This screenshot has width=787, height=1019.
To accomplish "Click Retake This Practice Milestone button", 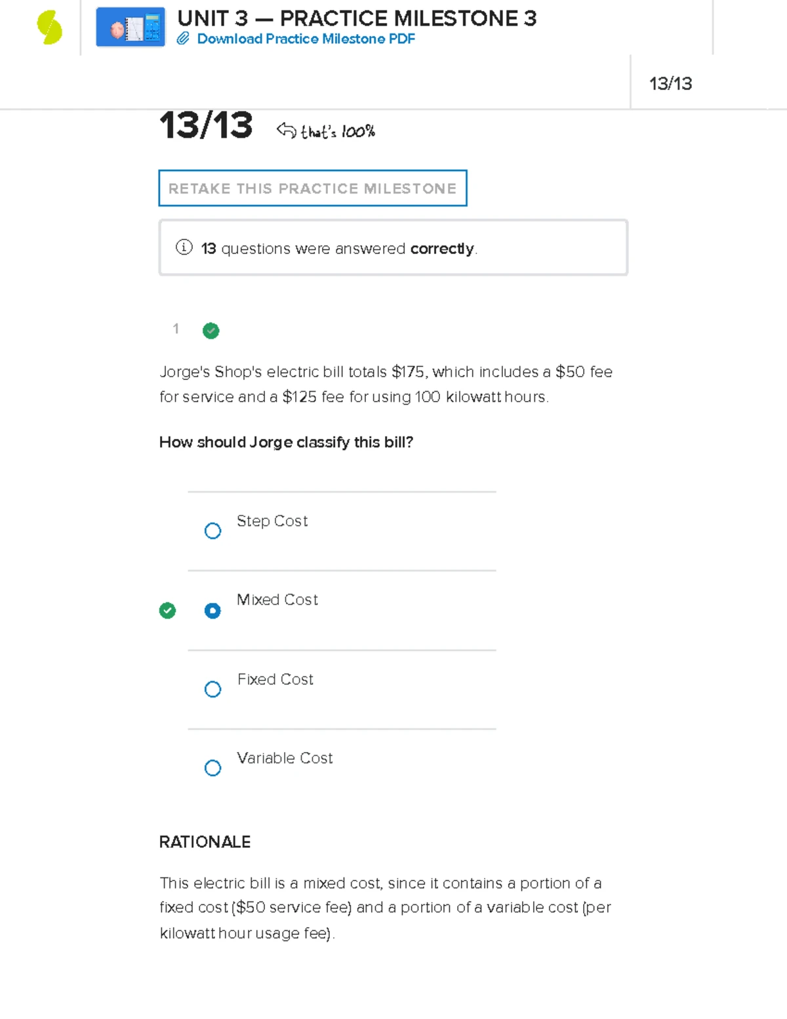I will pos(312,188).
